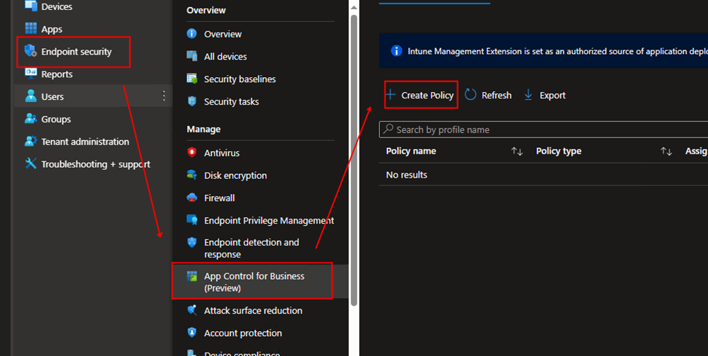This screenshot has height=356, width=708.
Task: Click the Antivirus red shield icon
Action: coord(192,152)
